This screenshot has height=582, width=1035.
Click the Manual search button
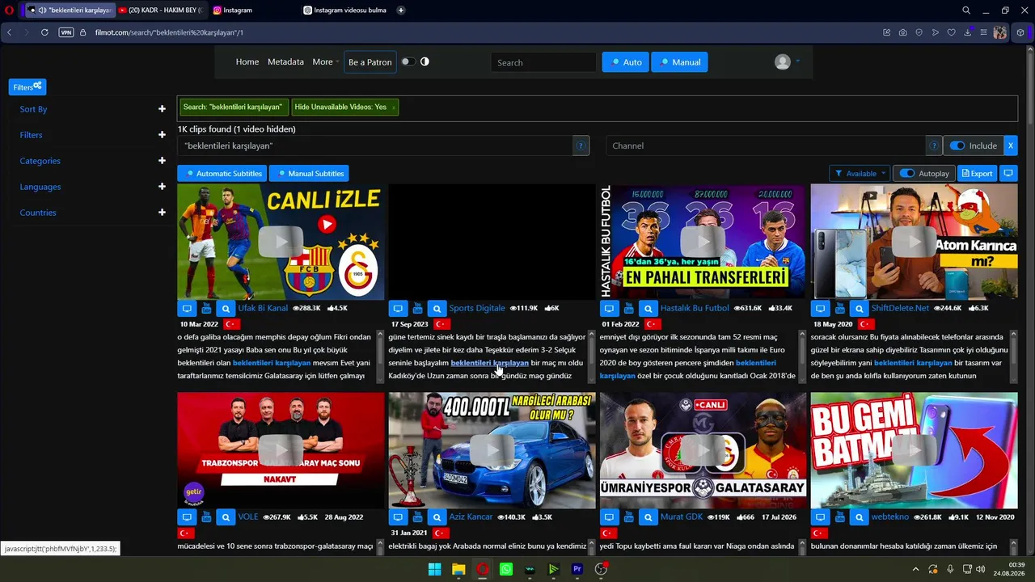(x=680, y=62)
